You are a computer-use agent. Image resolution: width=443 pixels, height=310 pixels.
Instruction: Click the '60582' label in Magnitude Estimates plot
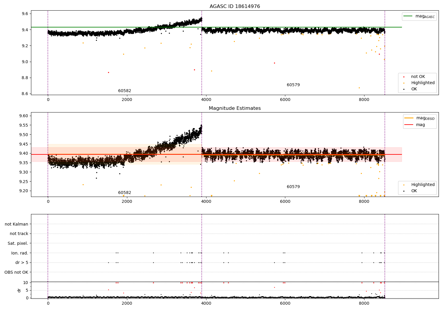[x=125, y=193]
